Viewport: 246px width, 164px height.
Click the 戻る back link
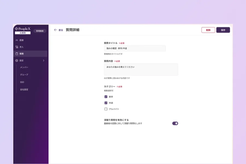pyautogui.click(x=61, y=30)
